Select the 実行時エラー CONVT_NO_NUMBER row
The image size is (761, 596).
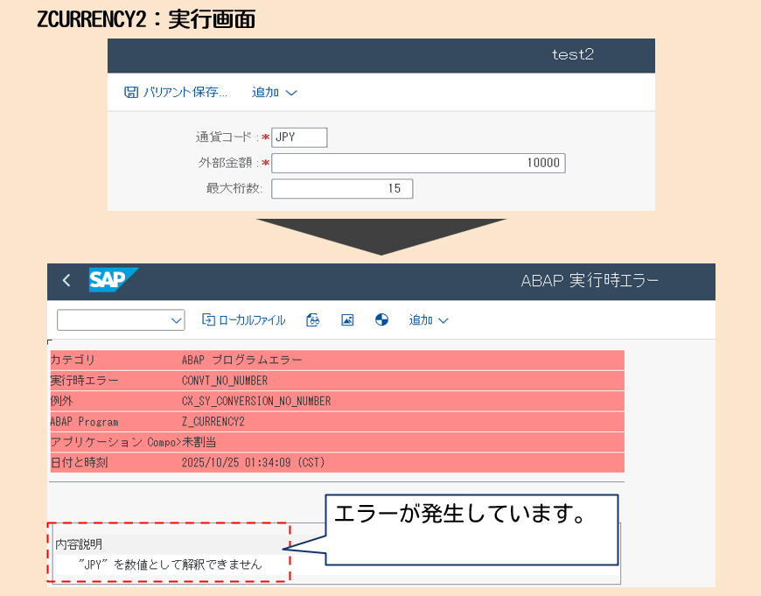[x=337, y=381]
